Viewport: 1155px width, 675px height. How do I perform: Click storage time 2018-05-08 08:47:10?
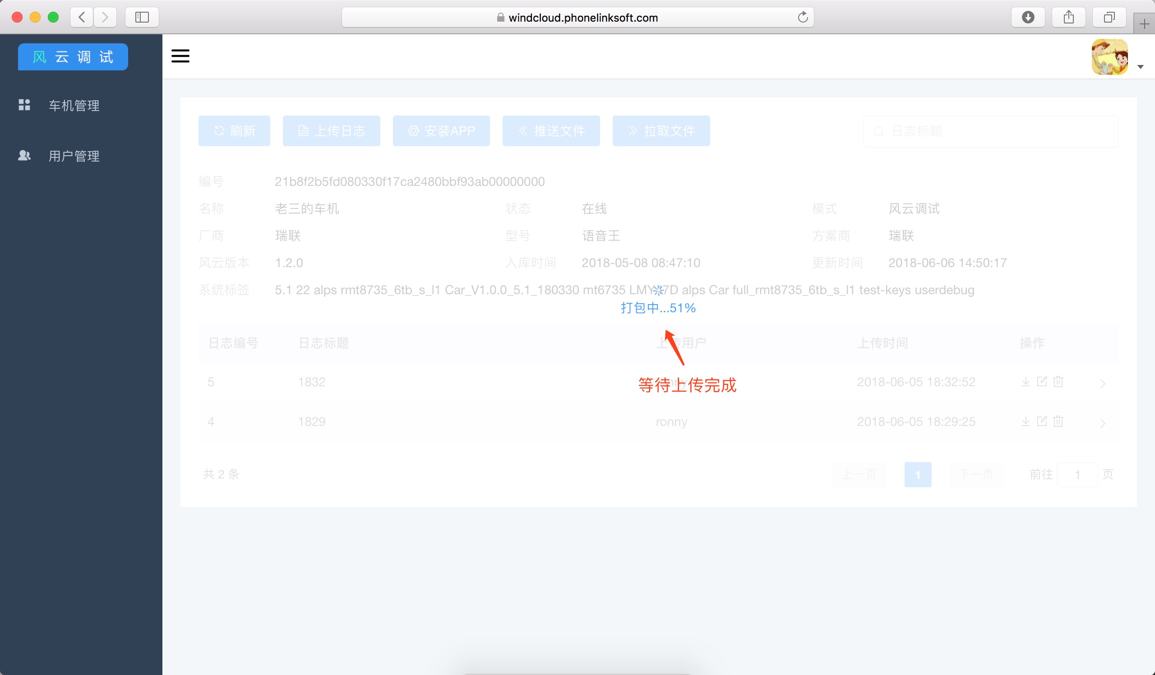641,263
